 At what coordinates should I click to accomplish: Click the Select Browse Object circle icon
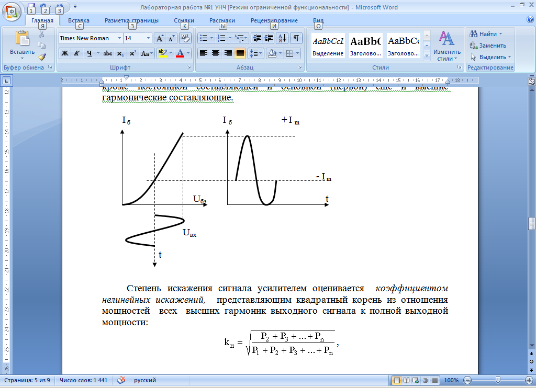(x=531, y=362)
